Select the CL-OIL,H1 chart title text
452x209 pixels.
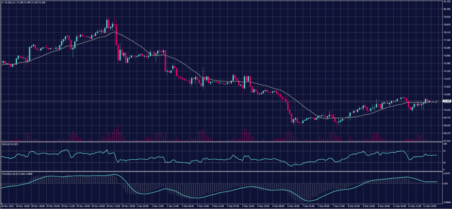[11, 2]
